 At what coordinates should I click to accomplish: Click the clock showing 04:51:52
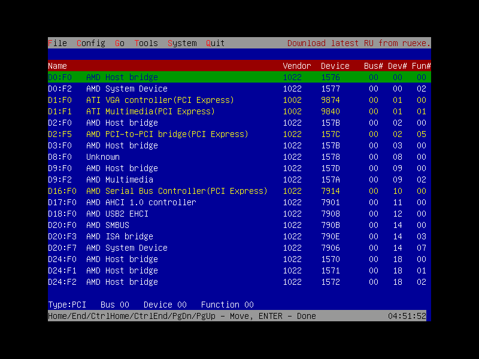[x=407, y=316]
